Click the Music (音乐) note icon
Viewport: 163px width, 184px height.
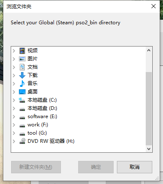point(22,84)
